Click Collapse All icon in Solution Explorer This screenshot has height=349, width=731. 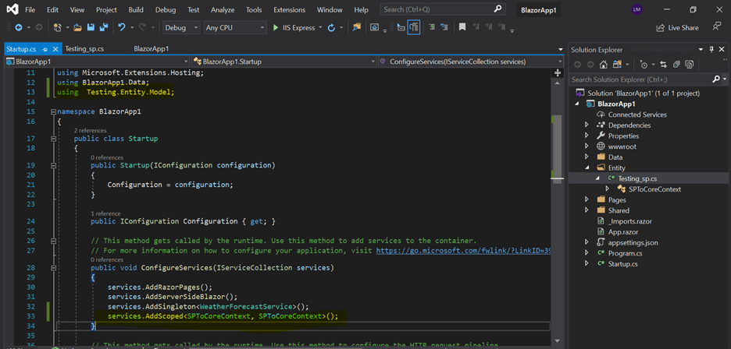(x=676, y=65)
